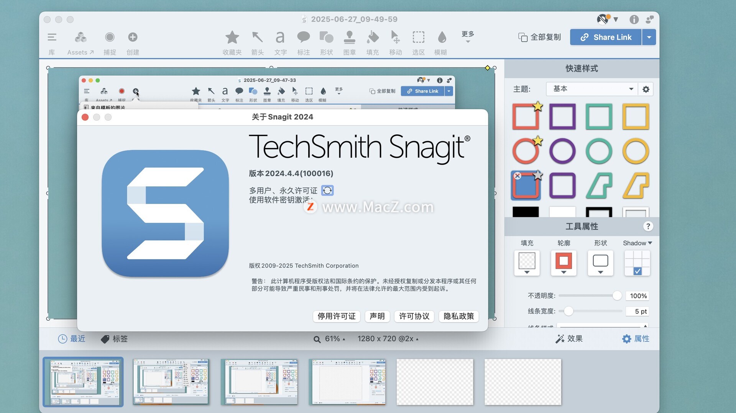The image size is (736, 413).
Task: Expand the Shadow dropdown label
Action: (637, 243)
